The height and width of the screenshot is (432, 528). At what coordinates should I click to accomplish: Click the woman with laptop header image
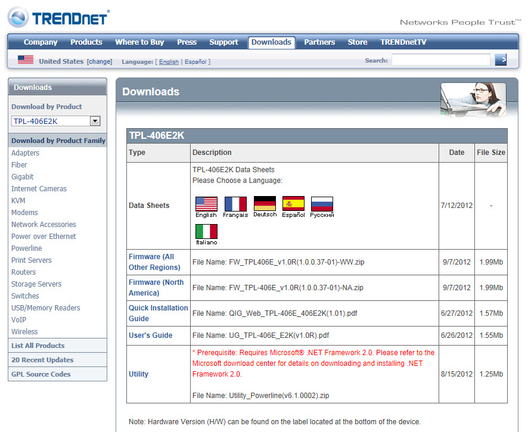pos(473,100)
